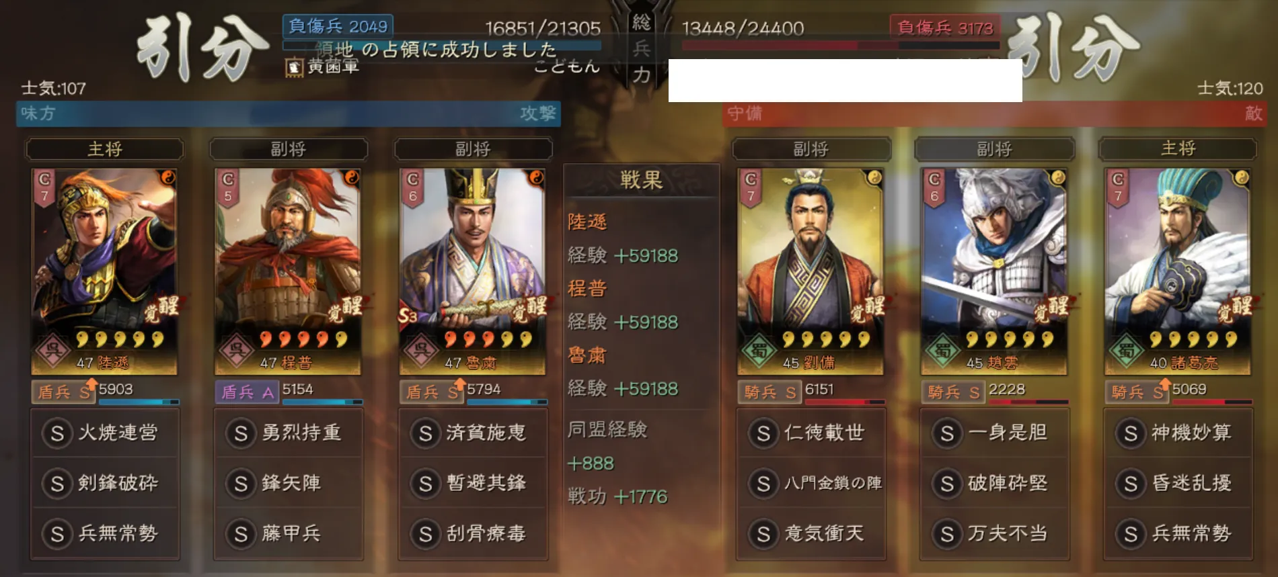The image size is (1278, 577).
Task: Open 劉備 enemy portrait card
Action: coord(811,271)
